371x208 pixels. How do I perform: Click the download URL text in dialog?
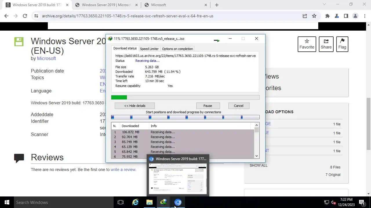185,56
